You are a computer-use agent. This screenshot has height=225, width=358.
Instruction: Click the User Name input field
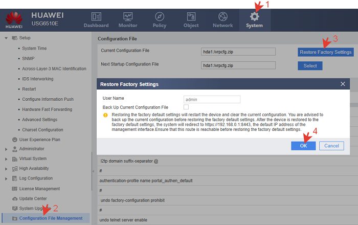[212, 99]
